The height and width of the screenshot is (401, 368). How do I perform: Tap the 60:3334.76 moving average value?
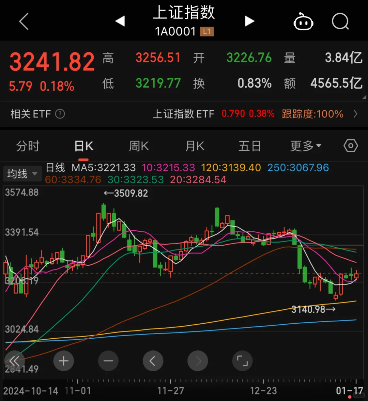click(x=73, y=180)
